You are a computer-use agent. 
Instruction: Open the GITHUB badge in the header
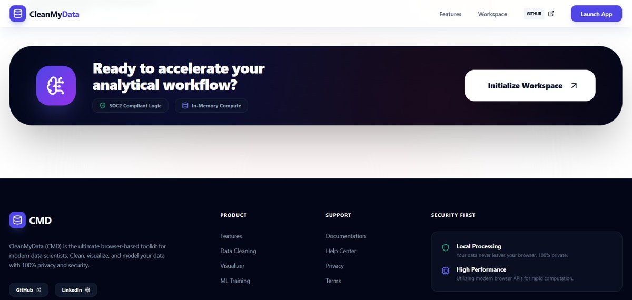(534, 14)
